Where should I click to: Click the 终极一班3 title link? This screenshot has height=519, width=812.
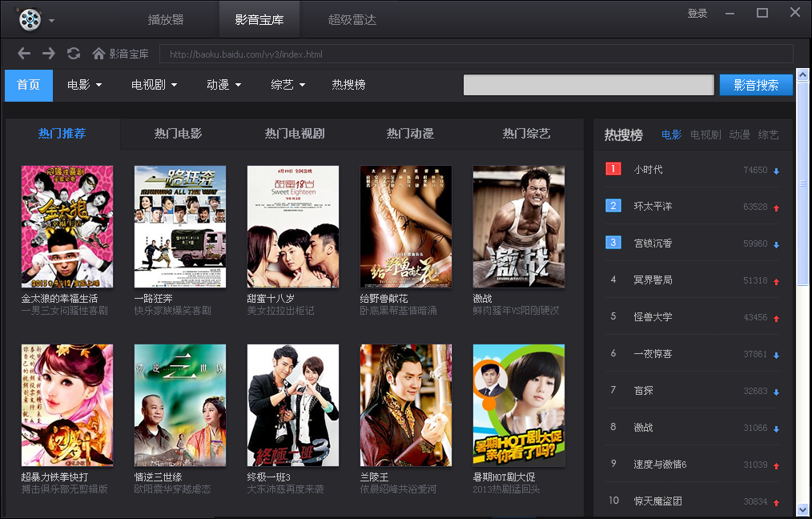269,477
